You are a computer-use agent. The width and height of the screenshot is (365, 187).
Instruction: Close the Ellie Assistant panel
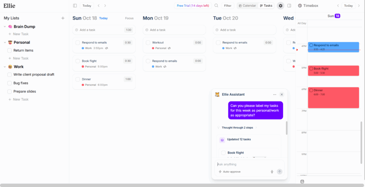[282, 95]
